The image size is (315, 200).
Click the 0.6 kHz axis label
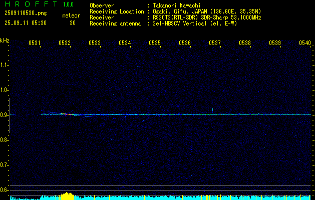4,190
